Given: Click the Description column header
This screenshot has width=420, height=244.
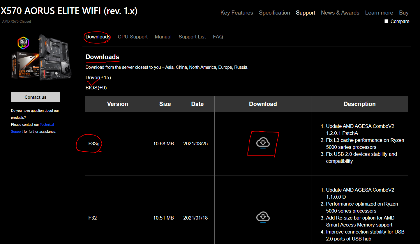Looking at the screenshot, I should tap(359, 104).
